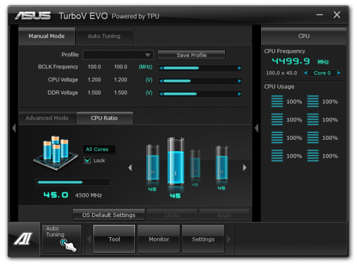357x264 pixels.
Task: Adjust the DDR Voltage slider bar
Action: point(200,94)
